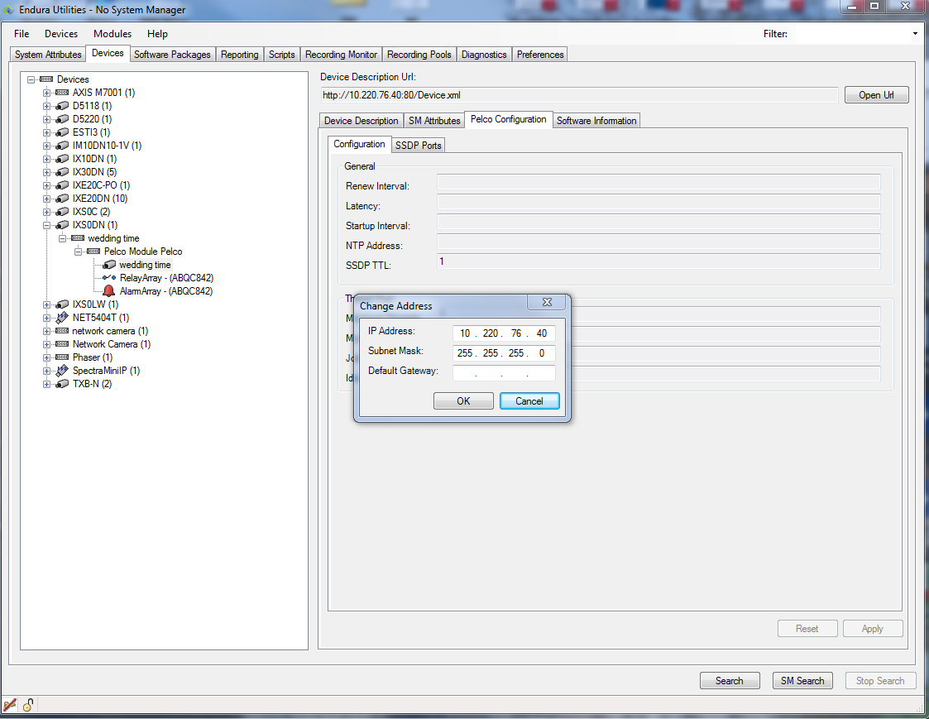Image resolution: width=929 pixels, height=719 pixels.
Task: Click the AXIS M7001 device icon
Action: coord(62,93)
